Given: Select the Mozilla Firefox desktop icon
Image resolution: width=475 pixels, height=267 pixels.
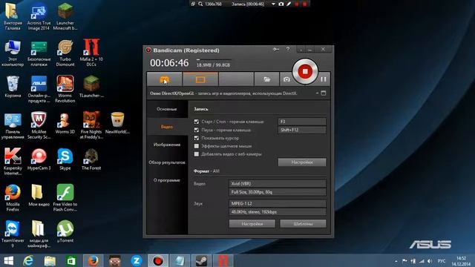Looking at the screenshot, I should [x=13, y=198].
